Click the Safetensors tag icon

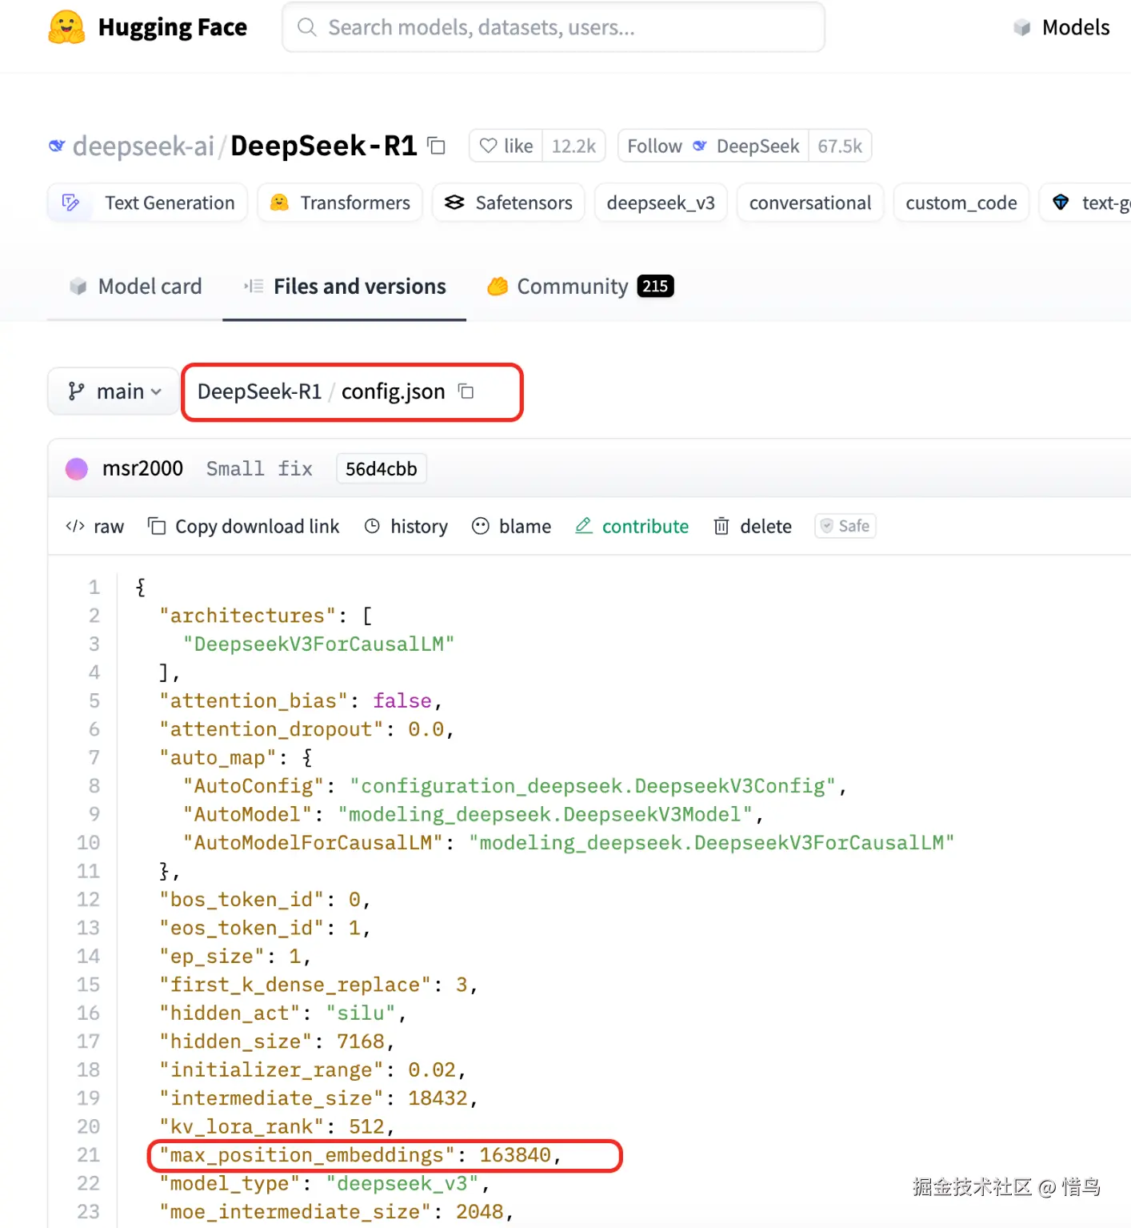tap(454, 203)
